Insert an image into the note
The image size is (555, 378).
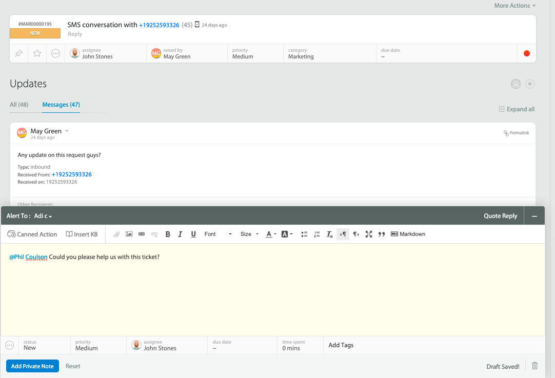pyautogui.click(x=129, y=234)
